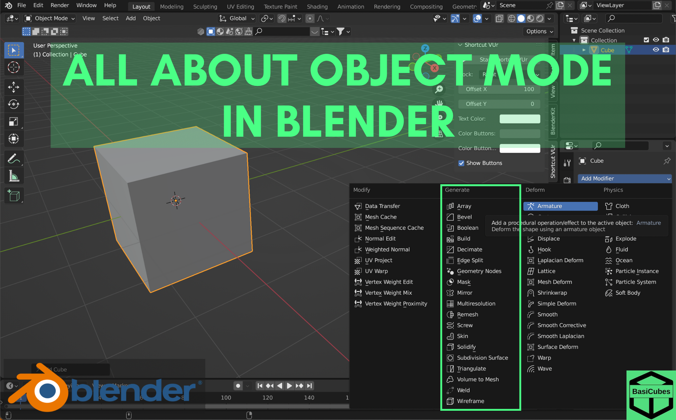Click the Text Color swatch

[x=520, y=119]
